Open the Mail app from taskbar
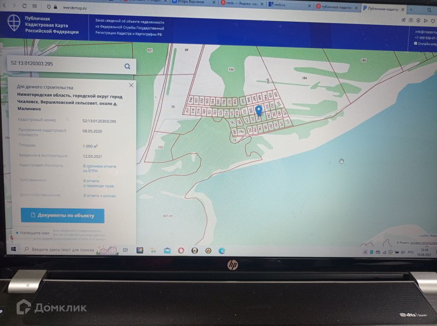 coord(167,251)
